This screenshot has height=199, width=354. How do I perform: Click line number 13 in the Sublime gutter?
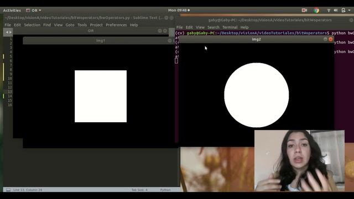tap(10, 92)
